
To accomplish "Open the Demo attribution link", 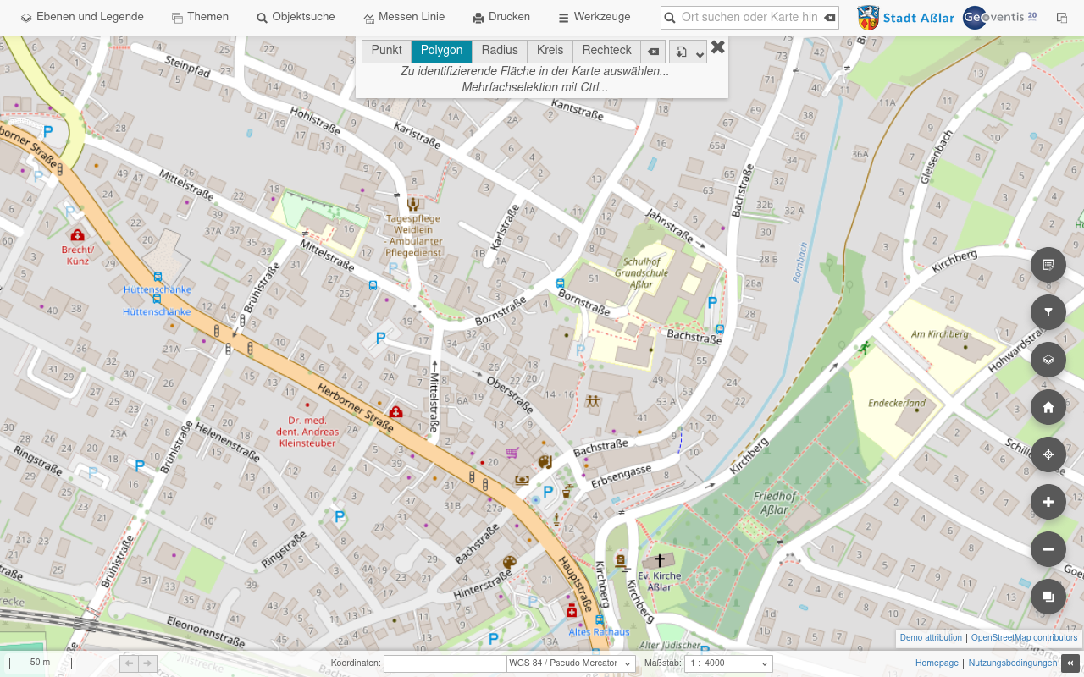I will tap(931, 638).
